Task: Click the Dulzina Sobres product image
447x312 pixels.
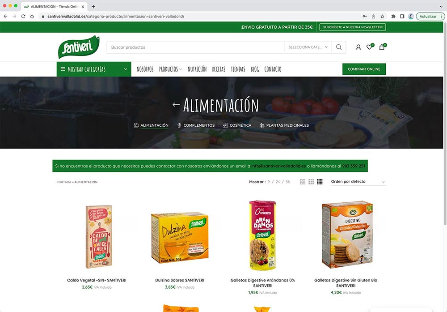Action: [x=180, y=238]
